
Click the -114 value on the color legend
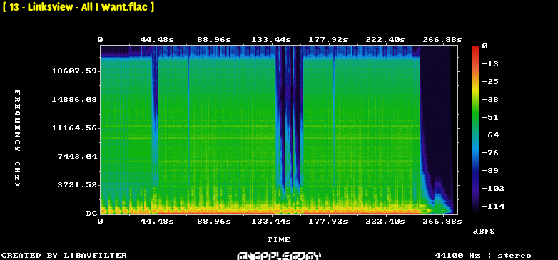[x=493, y=207]
